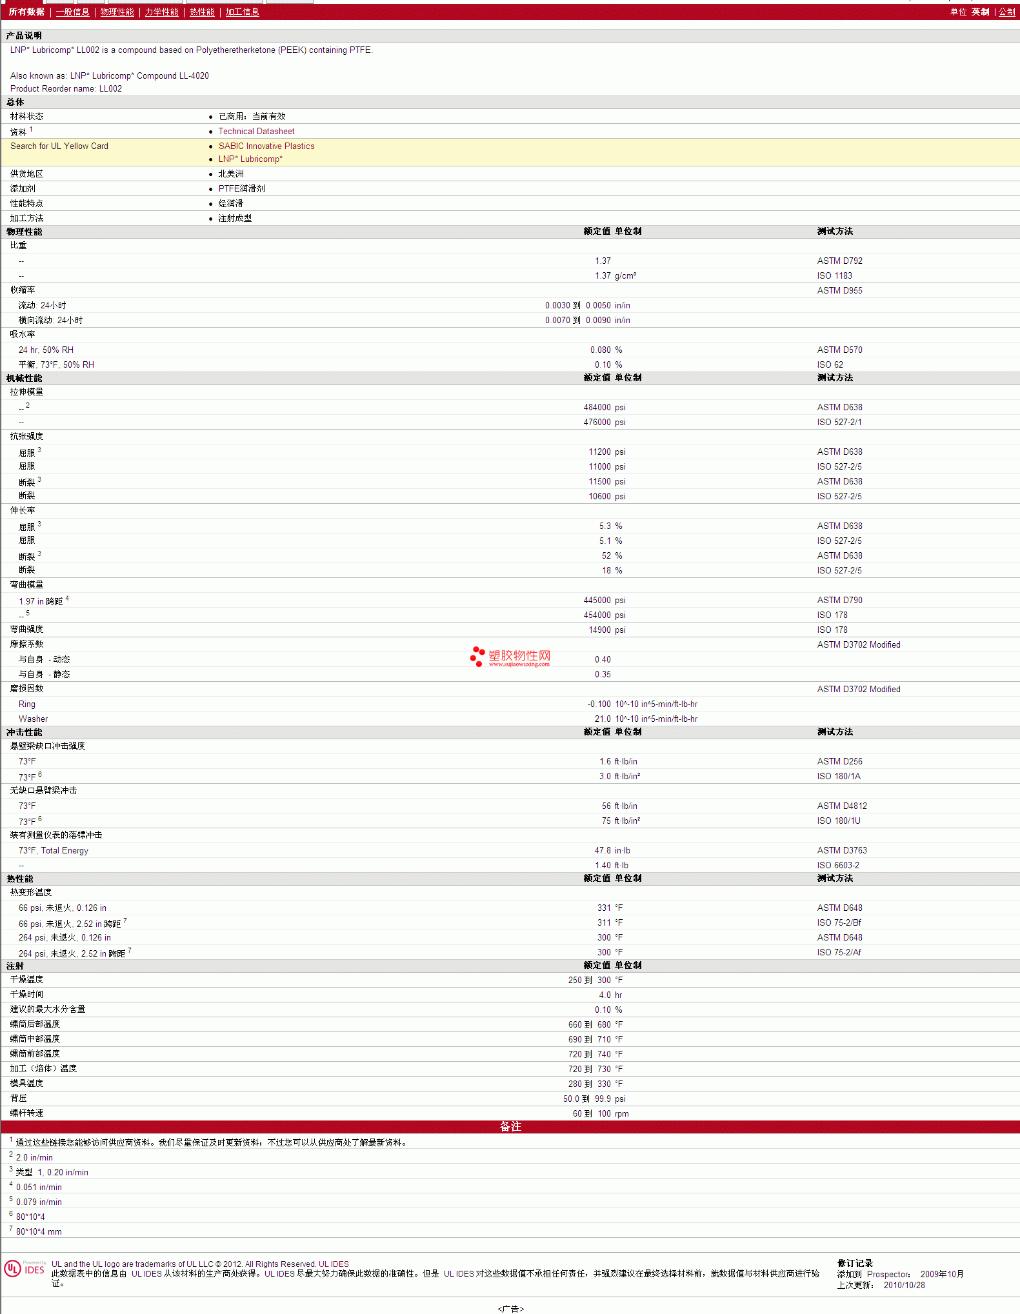
Task: Open the 所有数据 tab
Action: pyautogui.click(x=26, y=12)
